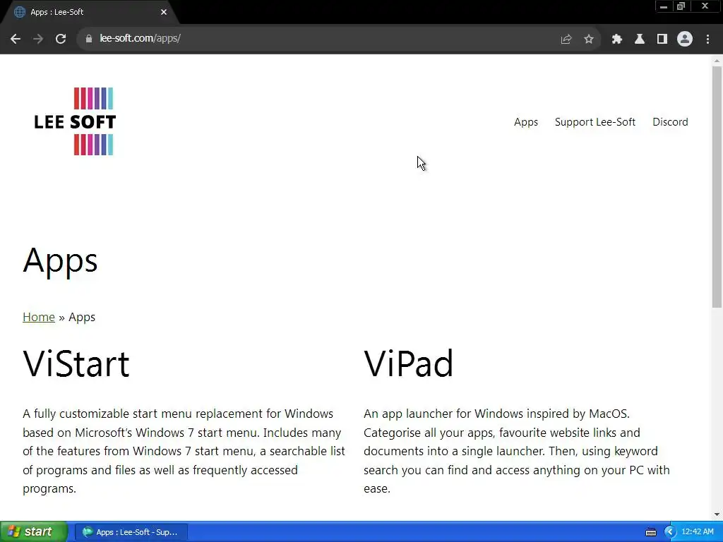Click the page vertical scrollbar thumb
The image size is (723, 542).
[x=717, y=186]
